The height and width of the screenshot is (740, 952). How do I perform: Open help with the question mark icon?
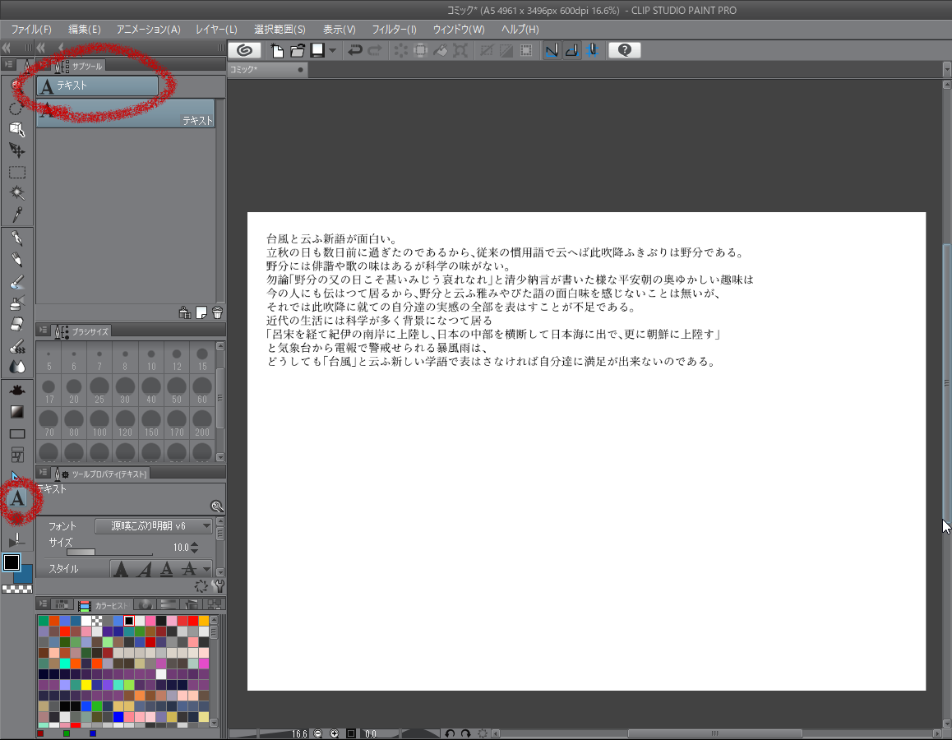[x=625, y=50]
